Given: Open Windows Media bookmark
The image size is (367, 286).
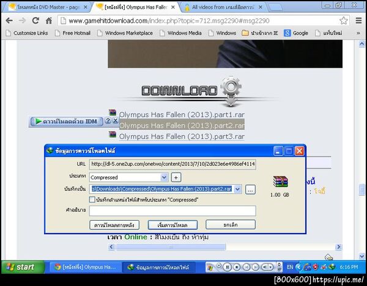Looking at the screenshot, I should [180, 33].
